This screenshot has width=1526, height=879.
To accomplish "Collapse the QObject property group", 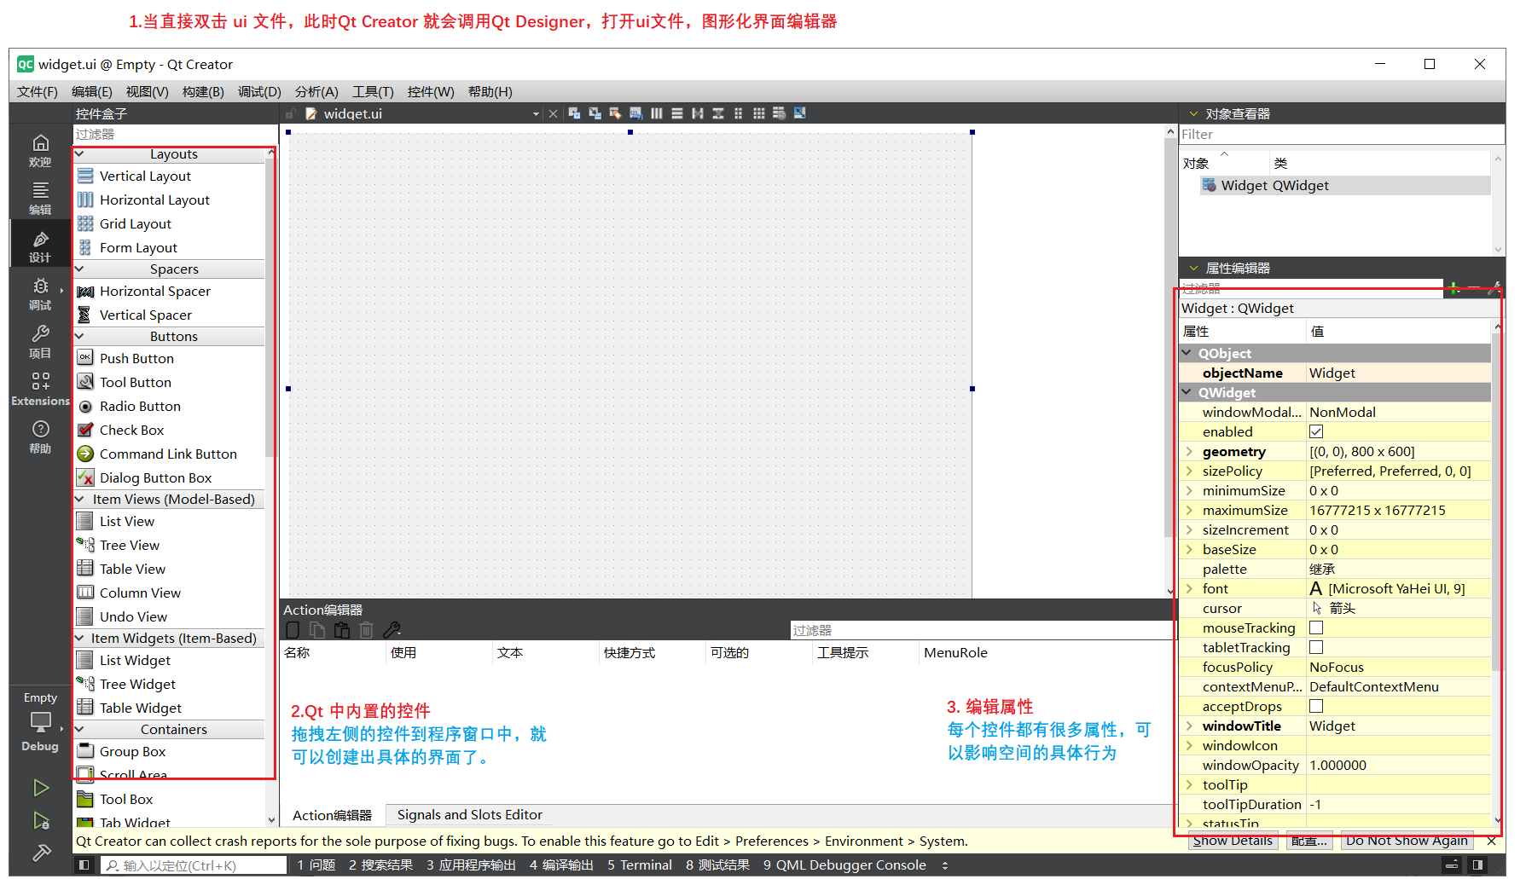I will [x=1187, y=353].
